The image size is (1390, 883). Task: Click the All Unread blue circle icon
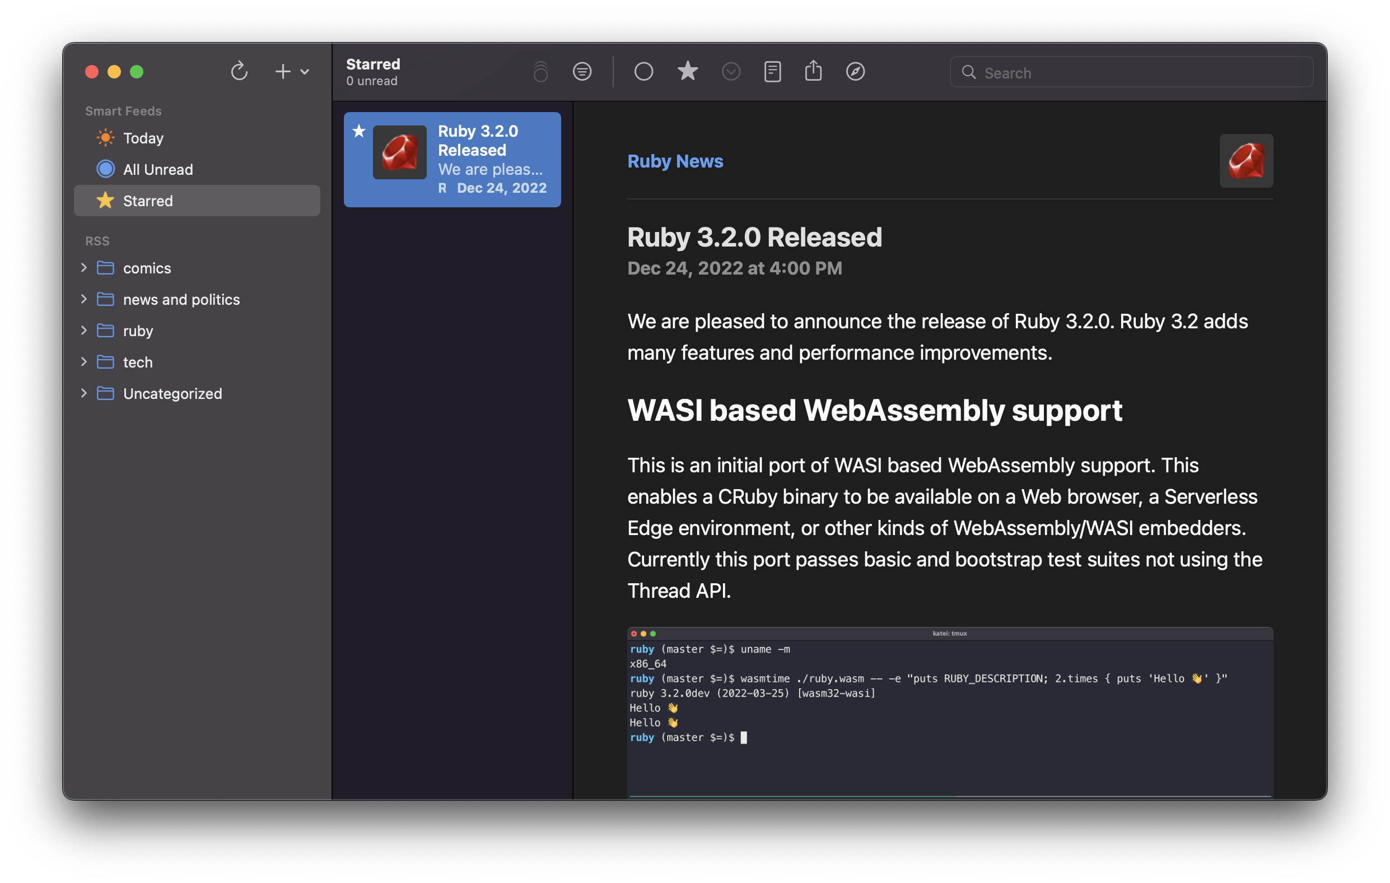pyautogui.click(x=105, y=169)
